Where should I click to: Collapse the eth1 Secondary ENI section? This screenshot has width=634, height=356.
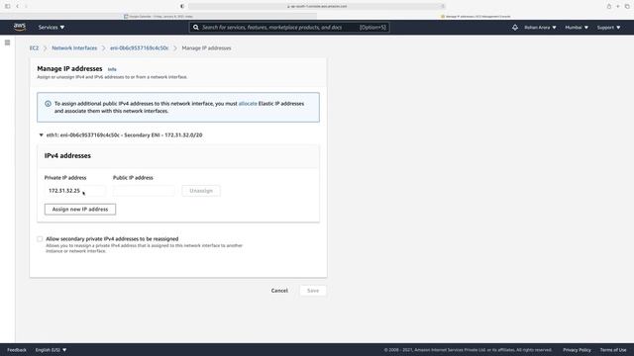coord(41,135)
